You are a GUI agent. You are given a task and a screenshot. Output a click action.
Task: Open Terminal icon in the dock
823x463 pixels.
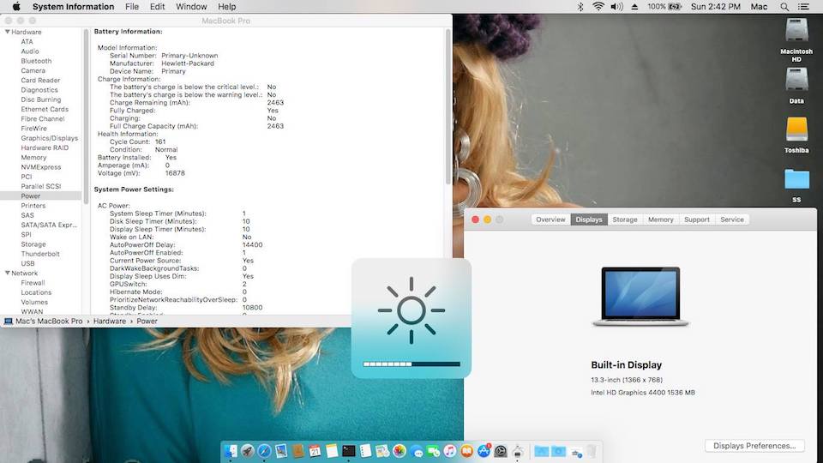click(349, 451)
